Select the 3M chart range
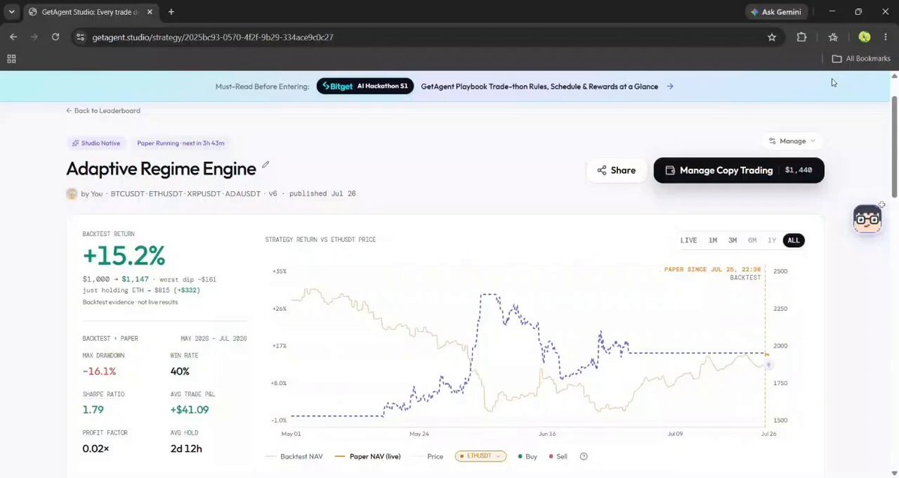899x478 pixels. coord(733,240)
